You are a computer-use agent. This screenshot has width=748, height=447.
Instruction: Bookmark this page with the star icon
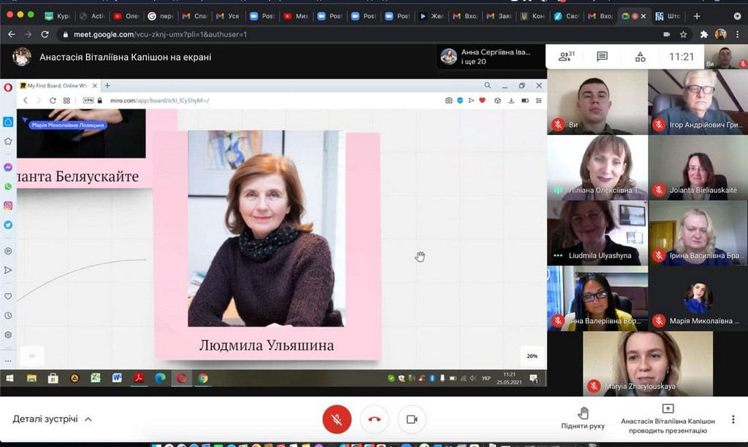click(684, 34)
